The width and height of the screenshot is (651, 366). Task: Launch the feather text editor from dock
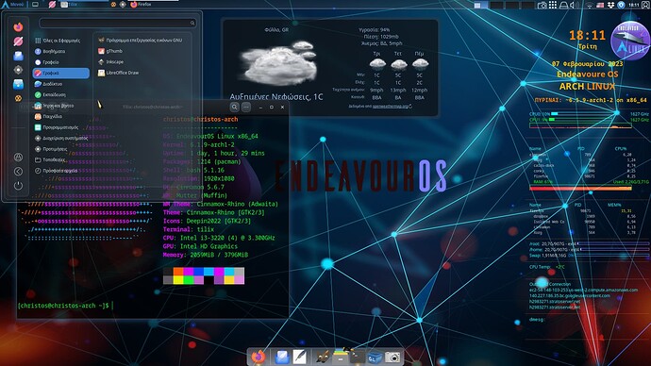click(x=300, y=357)
